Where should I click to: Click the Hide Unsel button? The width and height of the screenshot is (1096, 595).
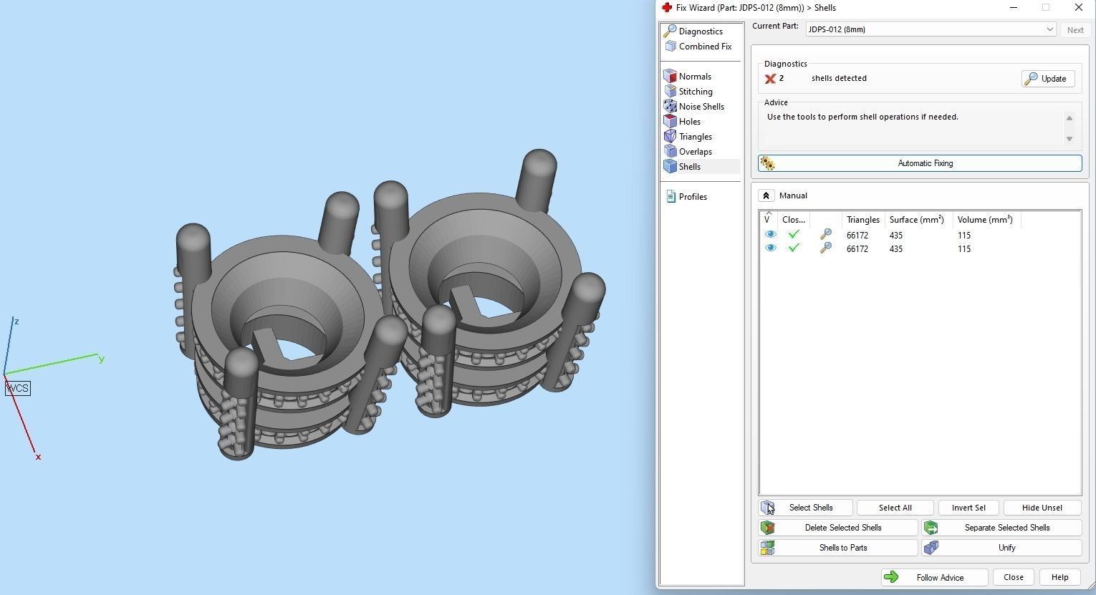(1042, 508)
